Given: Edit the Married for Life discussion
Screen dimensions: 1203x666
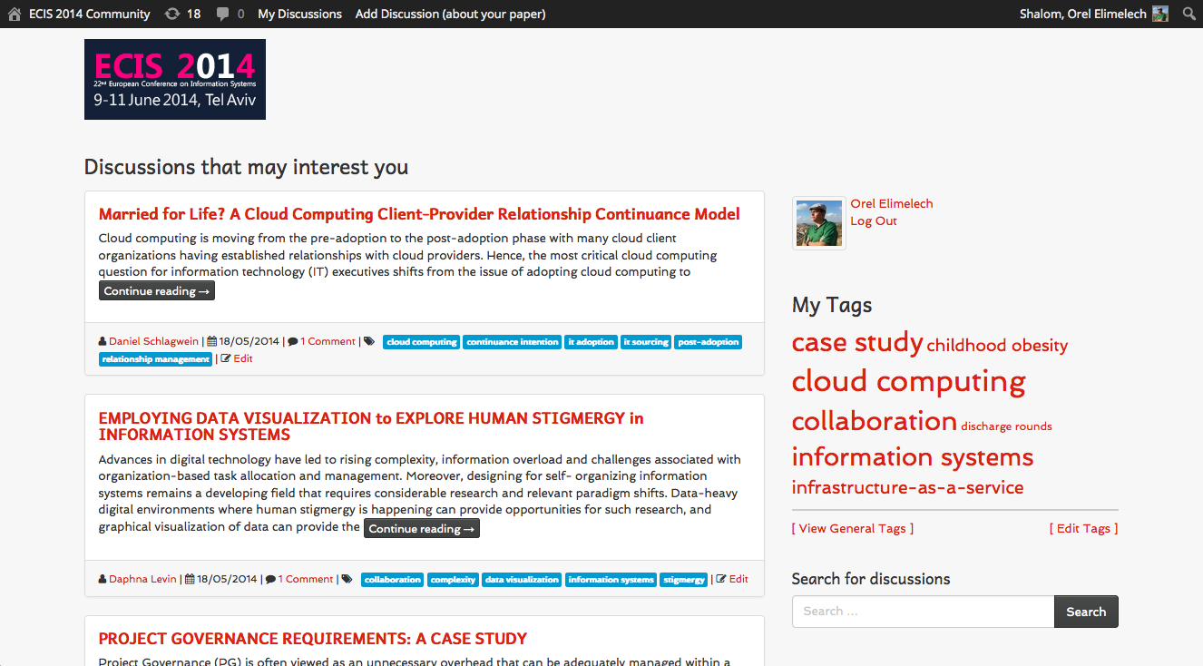Looking at the screenshot, I should 243,358.
